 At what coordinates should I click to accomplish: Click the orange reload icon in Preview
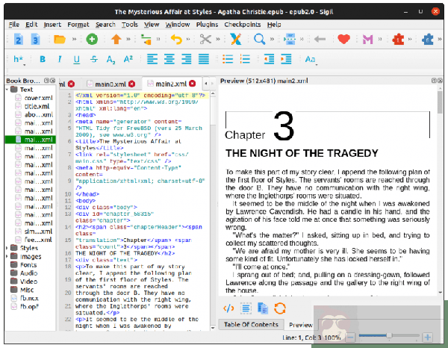tap(281, 307)
